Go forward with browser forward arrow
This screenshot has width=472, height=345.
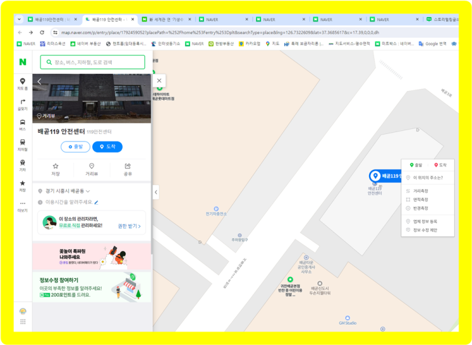tap(30, 32)
